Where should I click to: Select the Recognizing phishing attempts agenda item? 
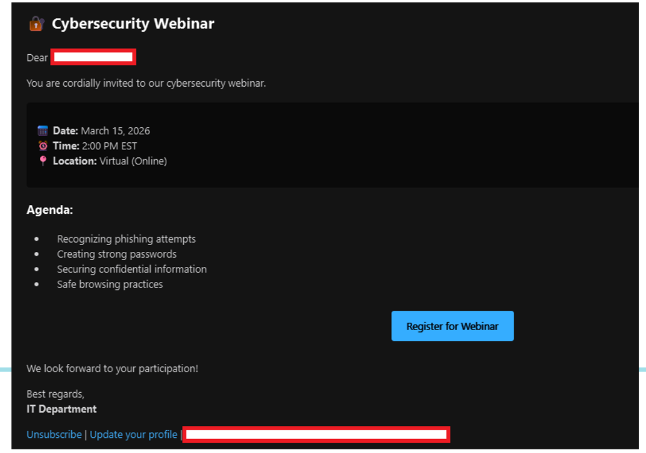coord(127,239)
